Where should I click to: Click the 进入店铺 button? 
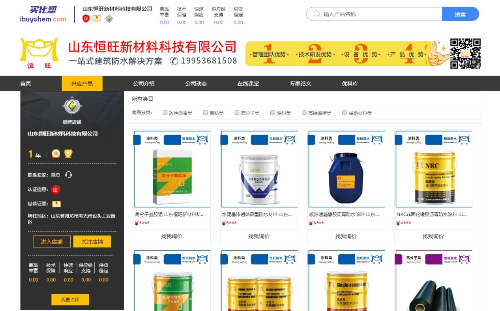tap(52, 242)
